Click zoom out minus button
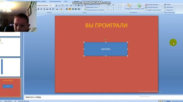Screen dimensions: 183x102 172,101
